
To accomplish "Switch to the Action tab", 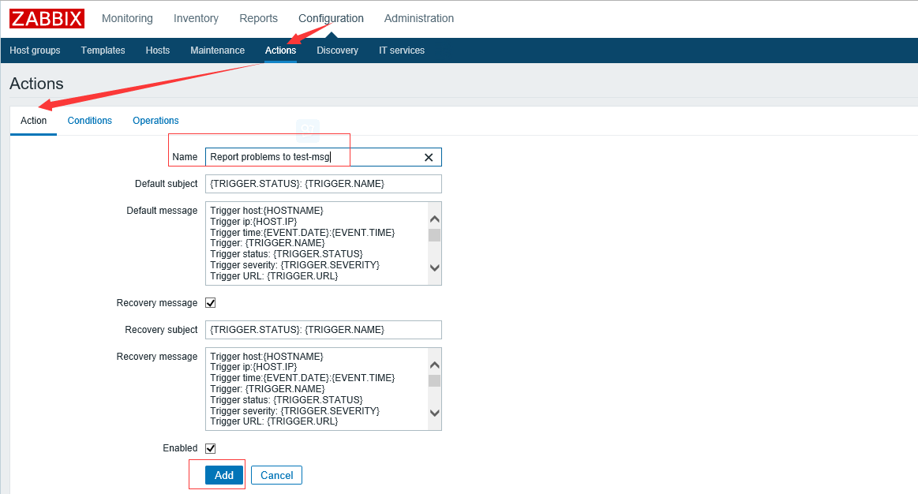I will pyautogui.click(x=33, y=121).
